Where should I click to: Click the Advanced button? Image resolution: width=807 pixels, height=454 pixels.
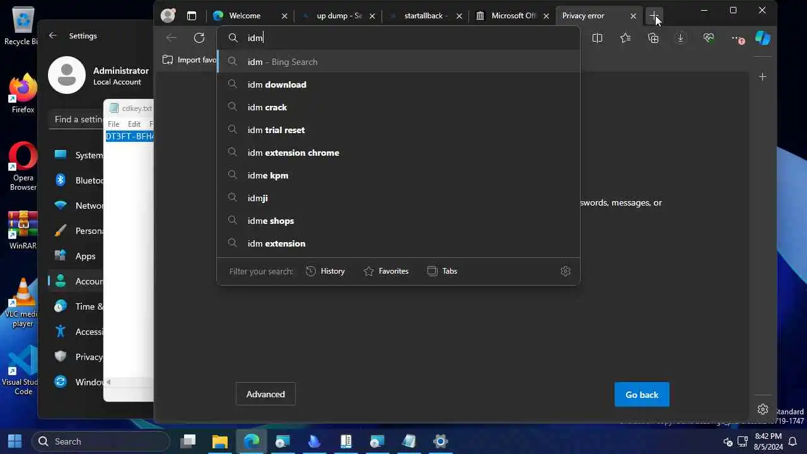coord(265,394)
